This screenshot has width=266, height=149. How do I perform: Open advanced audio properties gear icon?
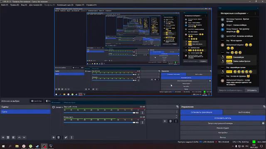[66, 137]
